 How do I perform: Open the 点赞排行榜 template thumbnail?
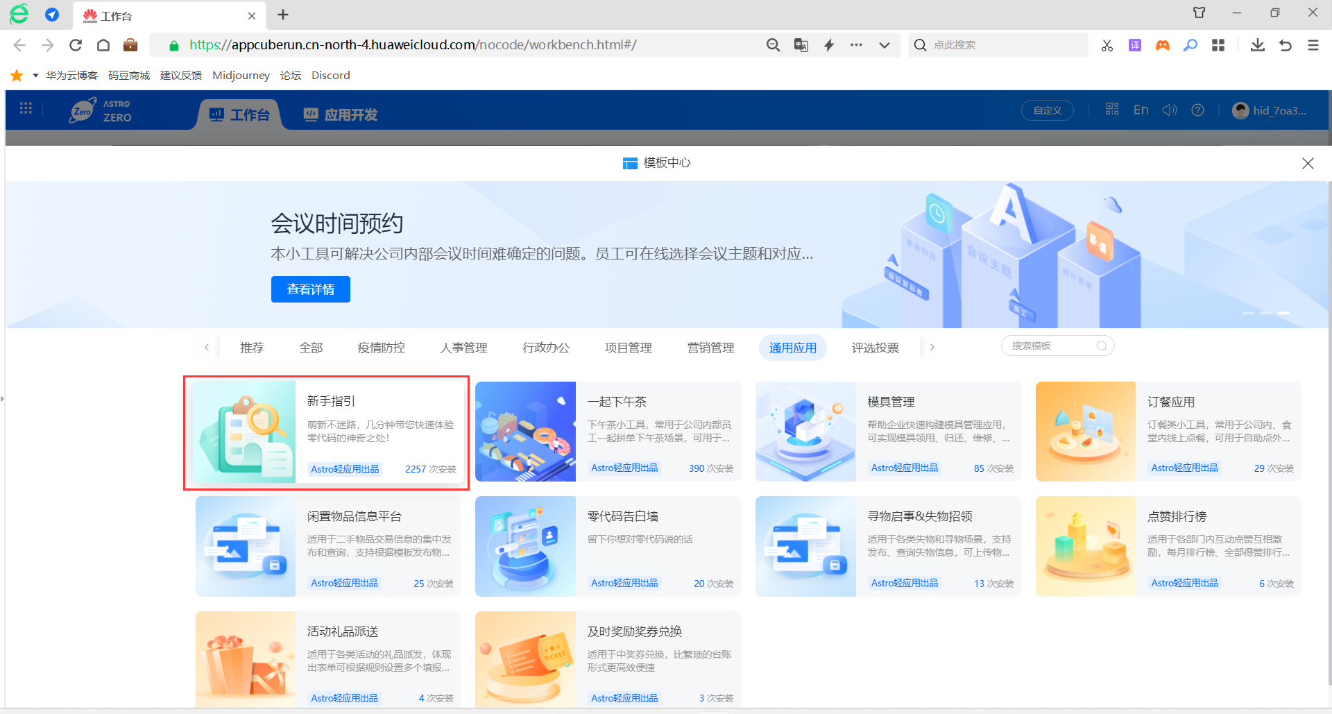pyautogui.click(x=1086, y=547)
